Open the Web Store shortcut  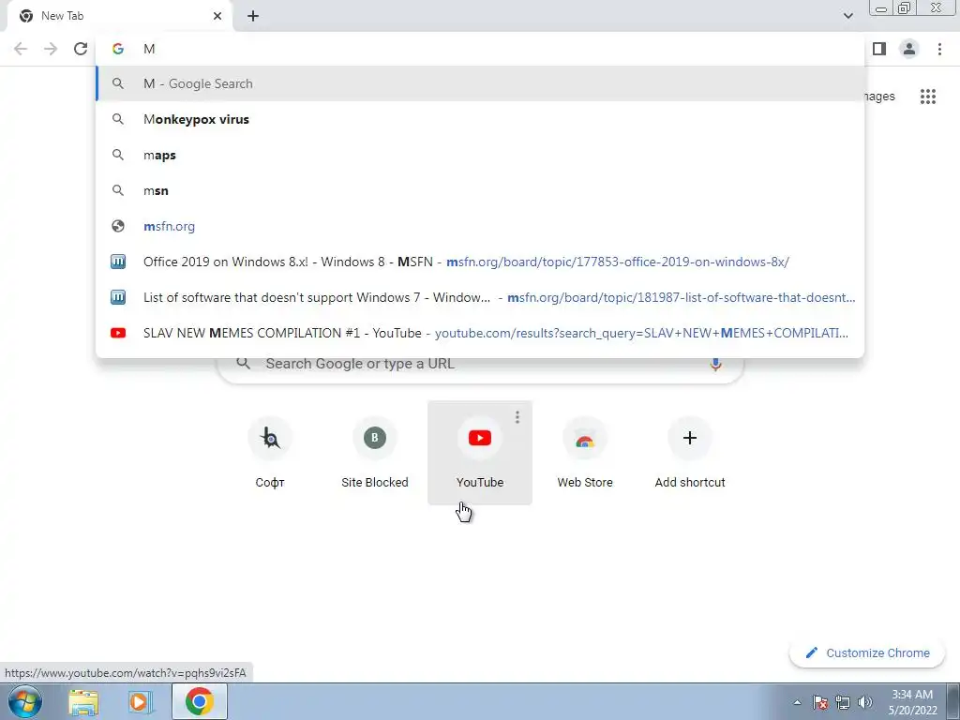(585, 453)
